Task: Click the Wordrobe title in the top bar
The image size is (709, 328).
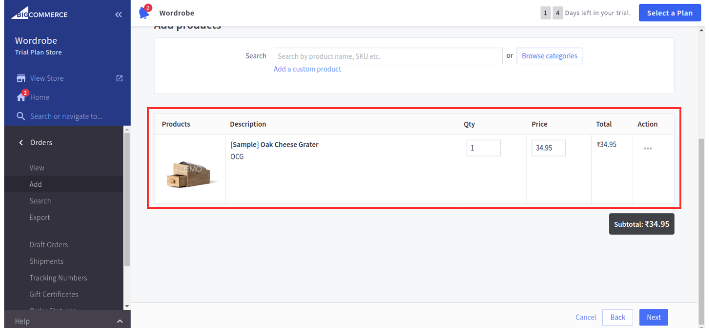Action: [x=177, y=13]
